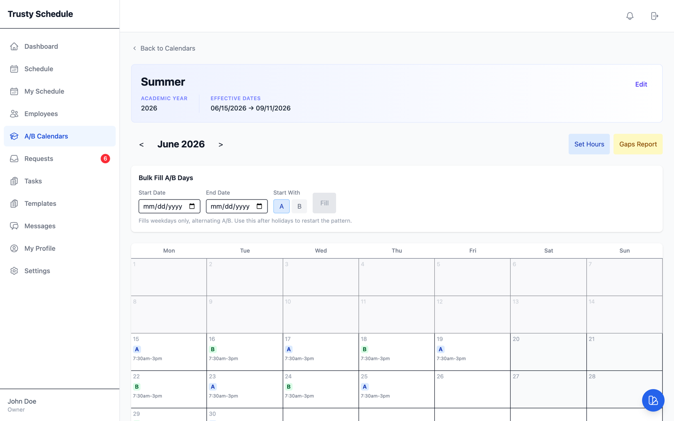Image resolution: width=674 pixels, height=421 pixels.
Task: Click the Settings gear icon
Action: click(14, 271)
